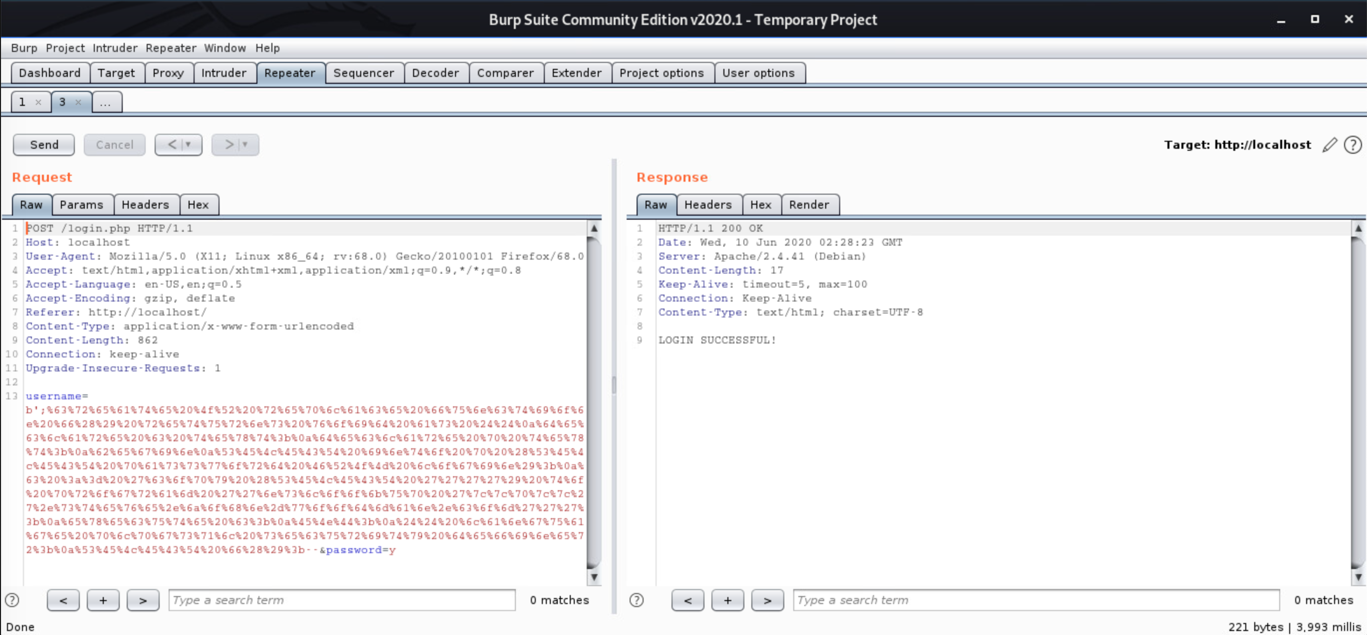Open the history forward dropdown arrow
The height and width of the screenshot is (635, 1367).
[x=245, y=144]
